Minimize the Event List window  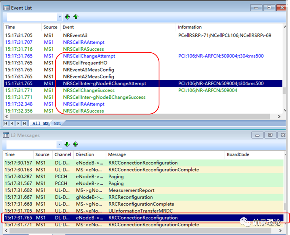click(x=256, y=8)
